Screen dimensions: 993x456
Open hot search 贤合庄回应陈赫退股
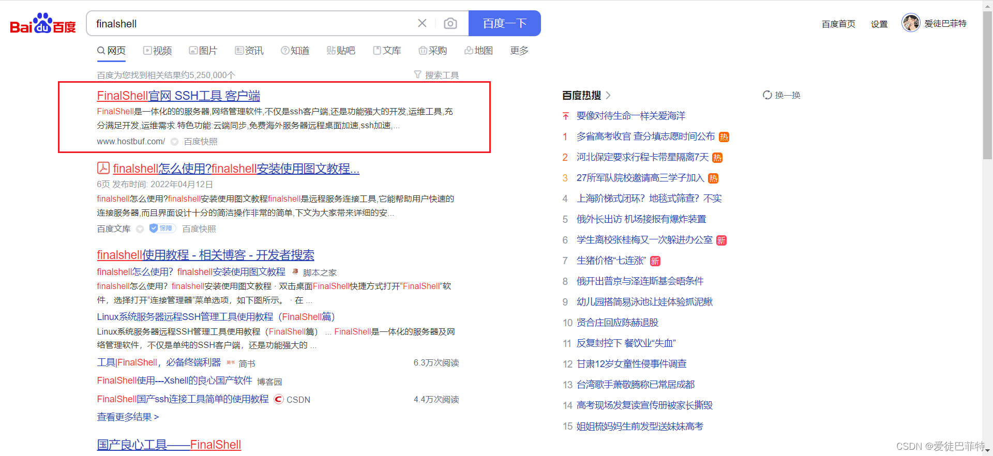point(618,323)
